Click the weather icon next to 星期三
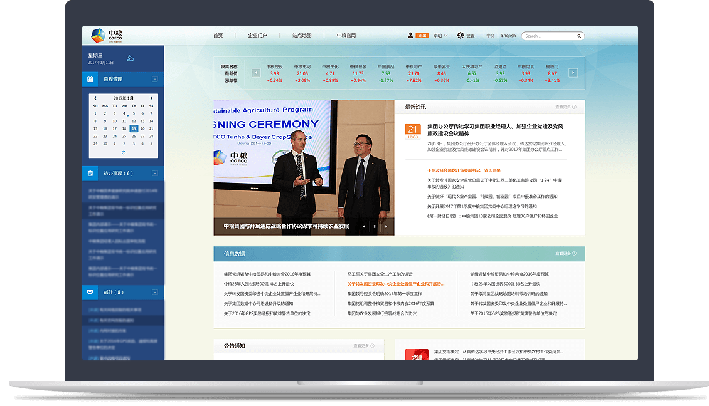 [130, 57]
